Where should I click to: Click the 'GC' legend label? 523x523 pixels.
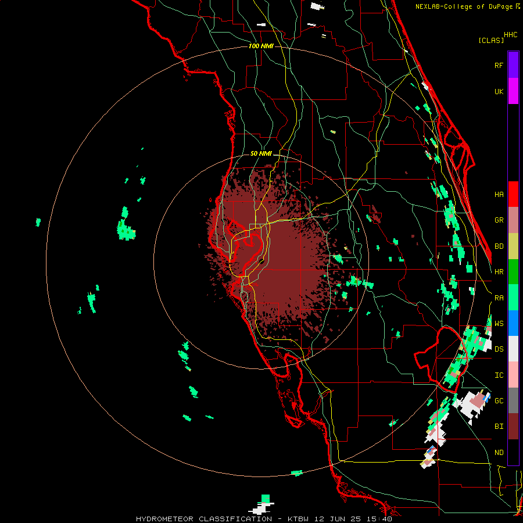coord(499,400)
